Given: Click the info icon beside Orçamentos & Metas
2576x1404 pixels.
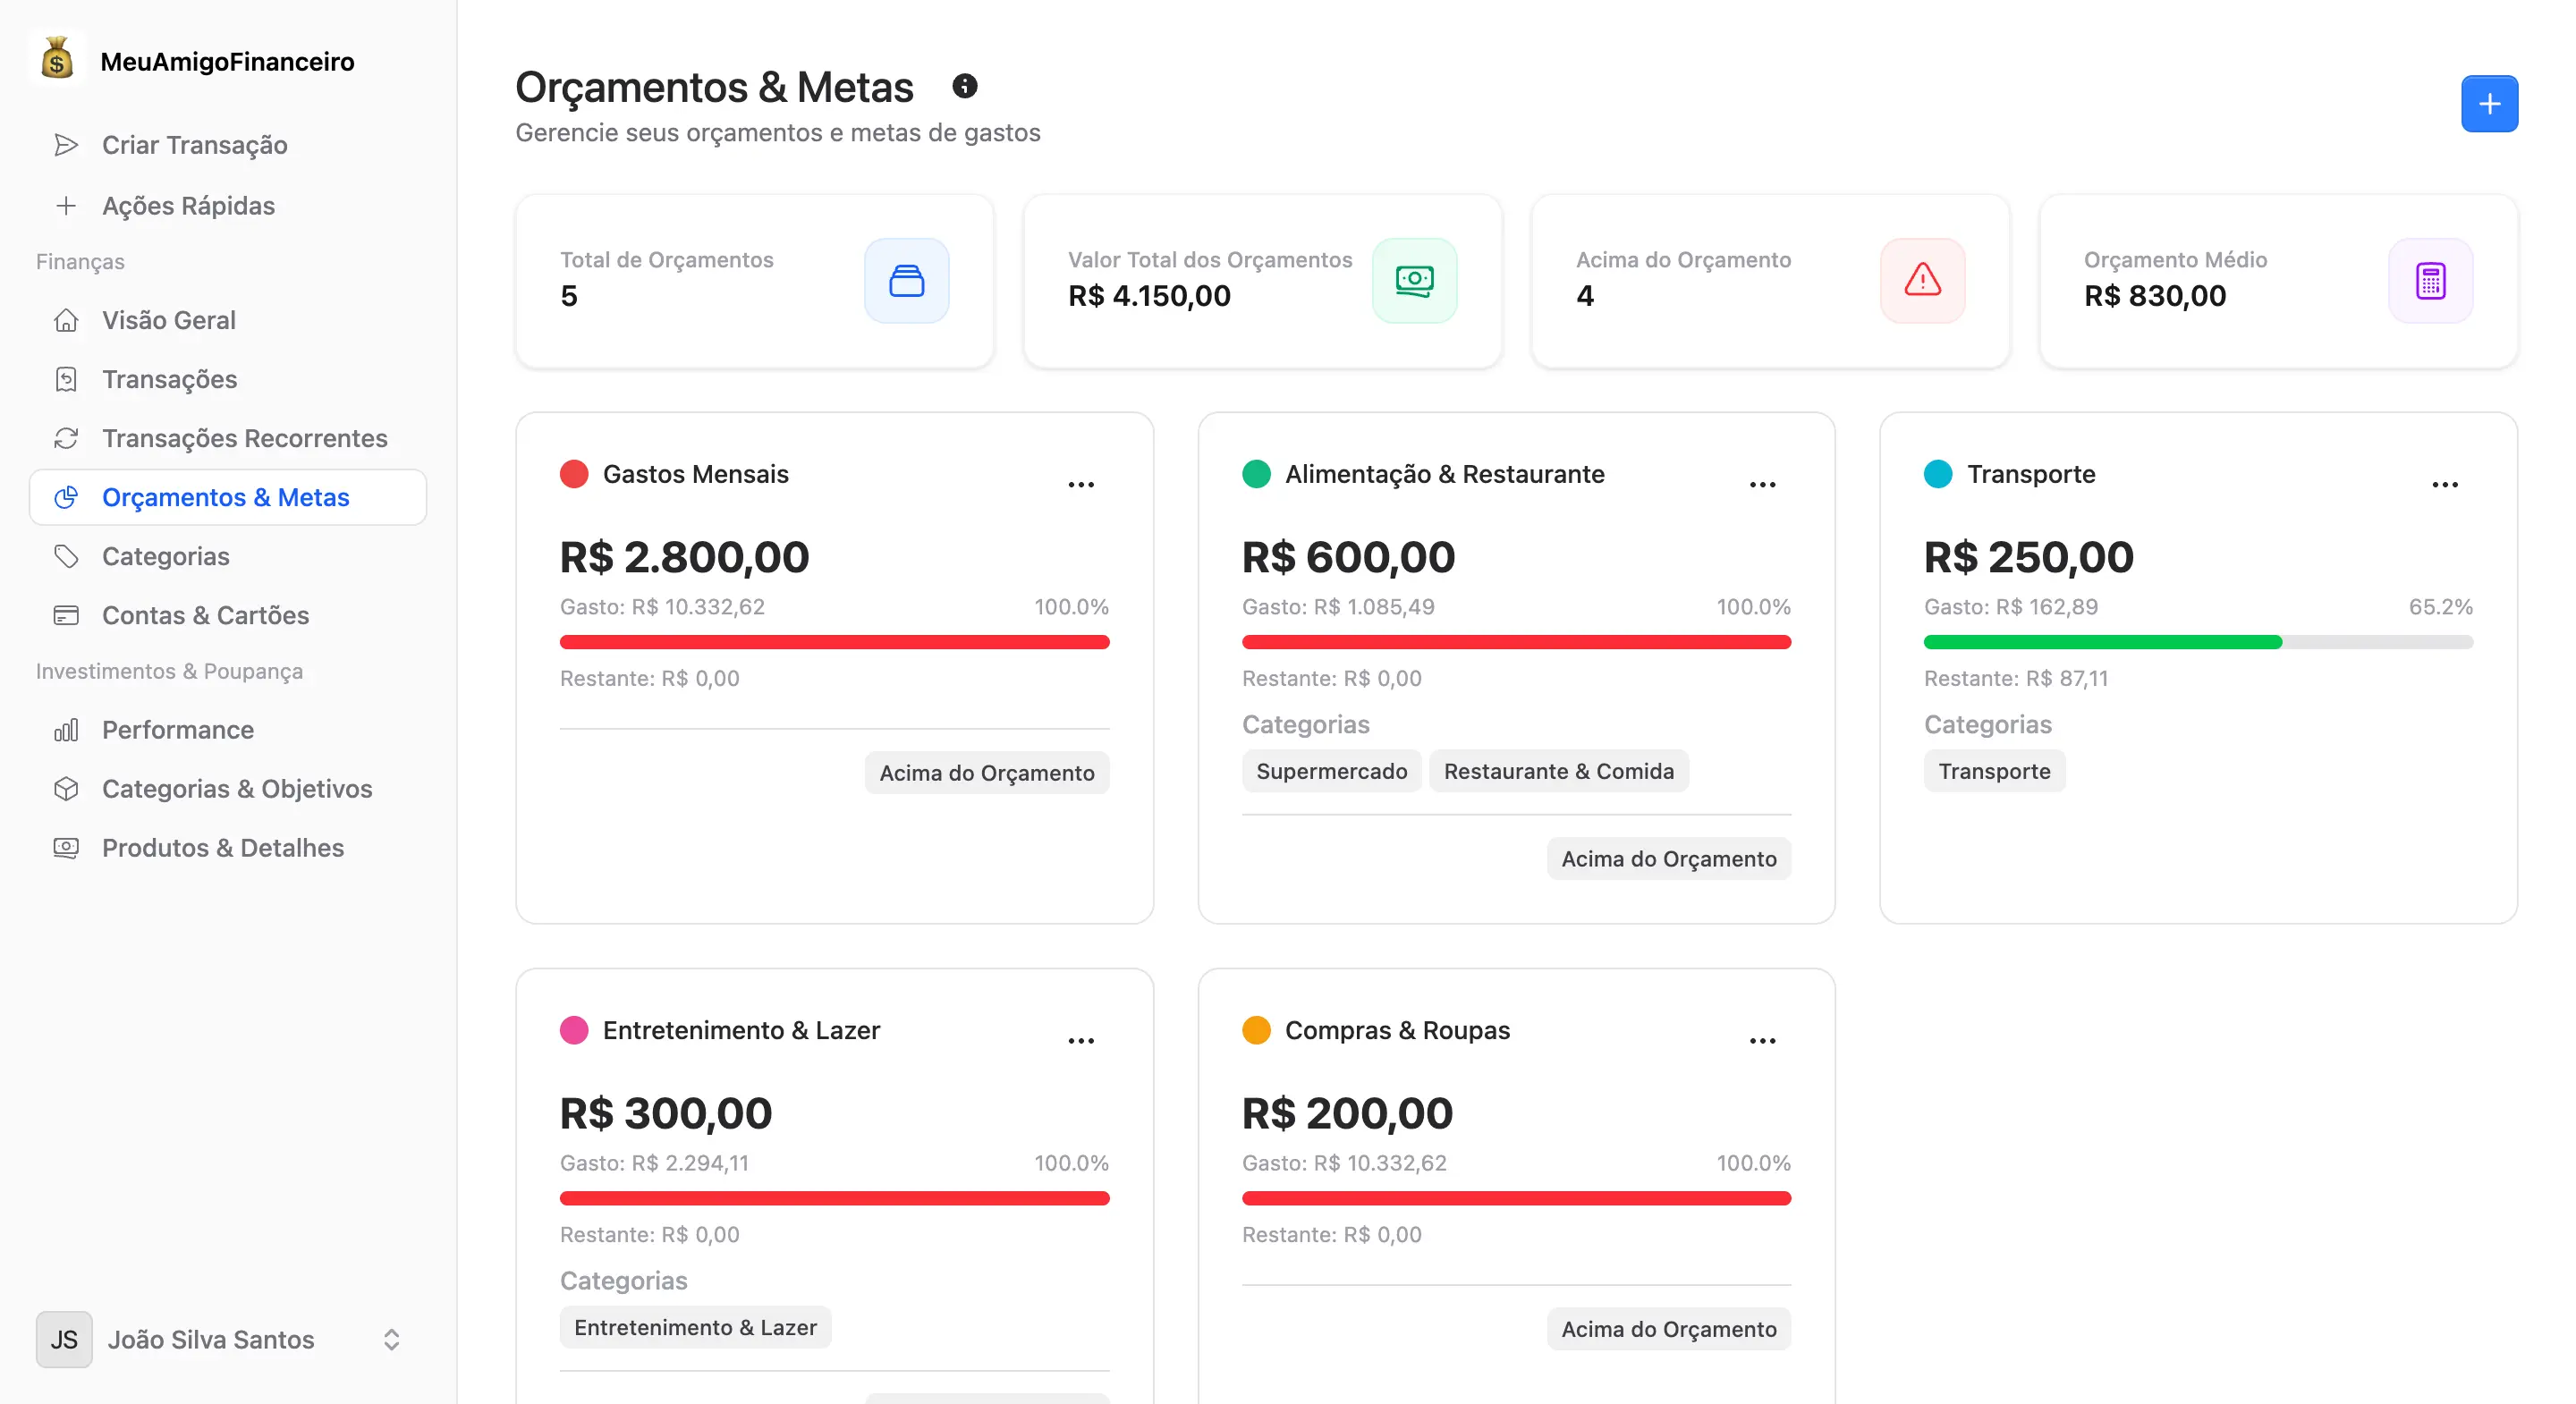Looking at the screenshot, I should coord(964,85).
